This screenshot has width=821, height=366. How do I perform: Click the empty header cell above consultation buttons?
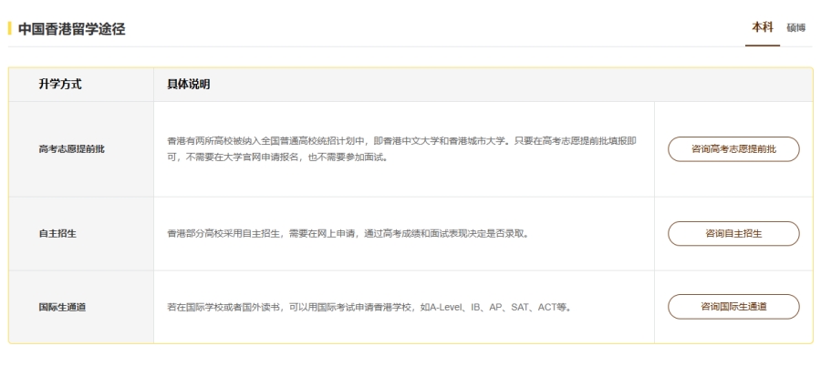[x=733, y=85]
